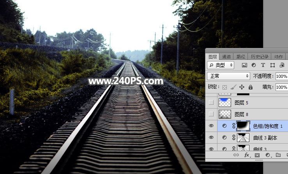288x174 pixels.
Task: Switch to the 通道 tab
Action: pyautogui.click(x=226, y=57)
